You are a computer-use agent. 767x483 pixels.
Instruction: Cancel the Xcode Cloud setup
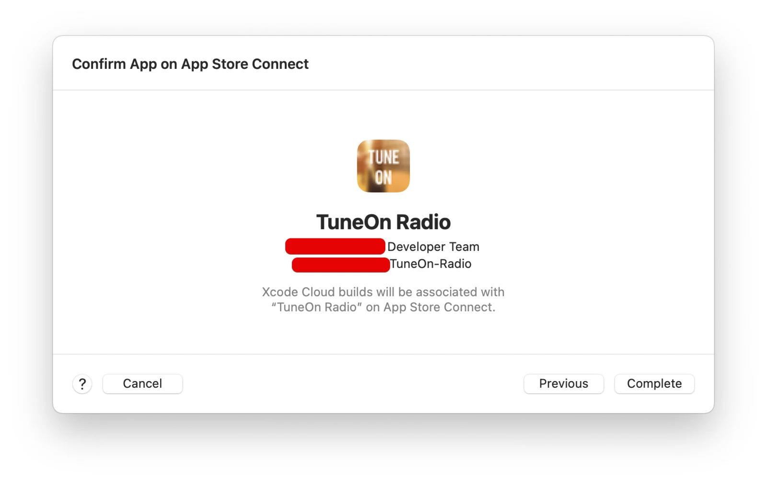[142, 384]
